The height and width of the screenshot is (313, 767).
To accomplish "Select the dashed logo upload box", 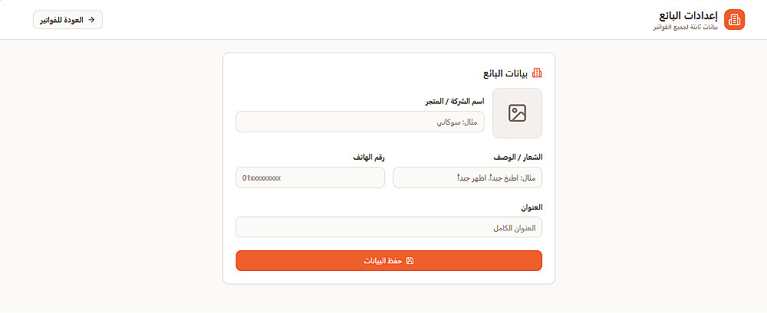I will pos(517,113).
